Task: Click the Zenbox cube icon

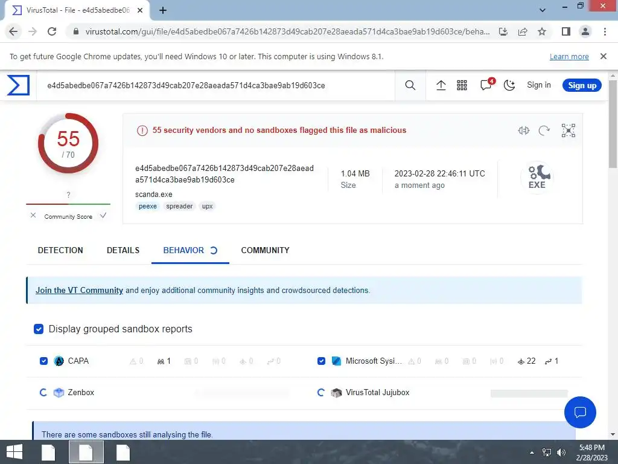Action: click(59, 393)
